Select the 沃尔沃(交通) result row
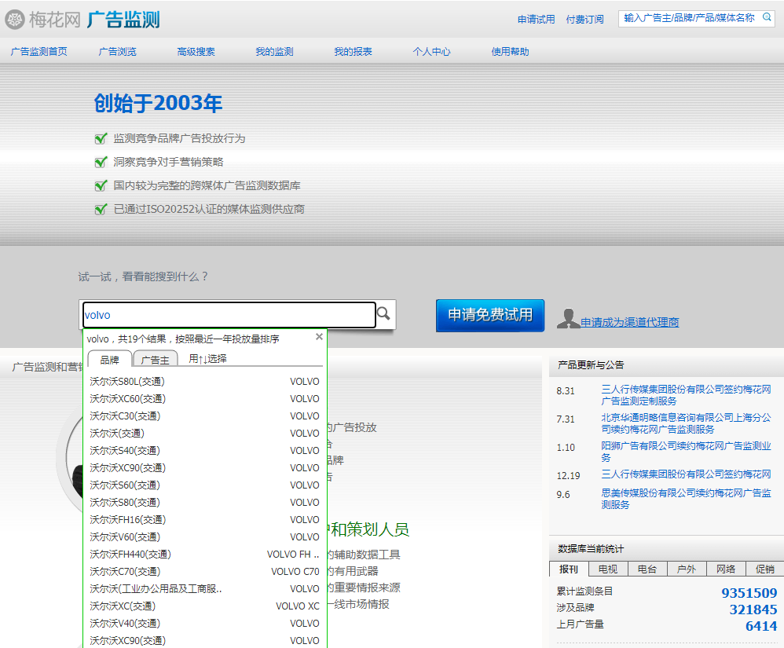This screenshot has height=648, width=784. (x=204, y=433)
